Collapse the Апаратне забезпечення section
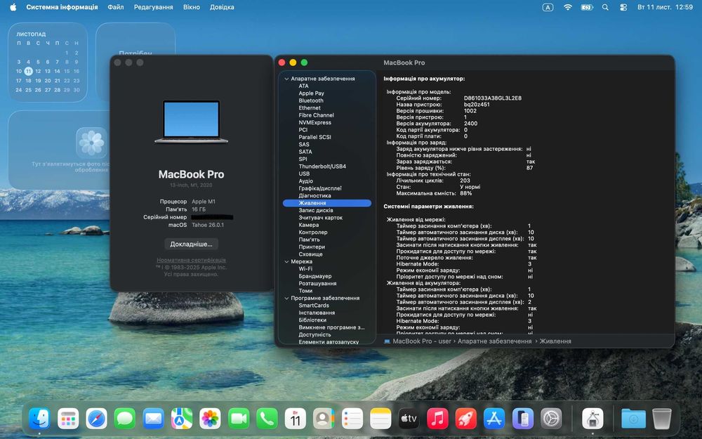This screenshot has height=439, width=702. (286, 79)
